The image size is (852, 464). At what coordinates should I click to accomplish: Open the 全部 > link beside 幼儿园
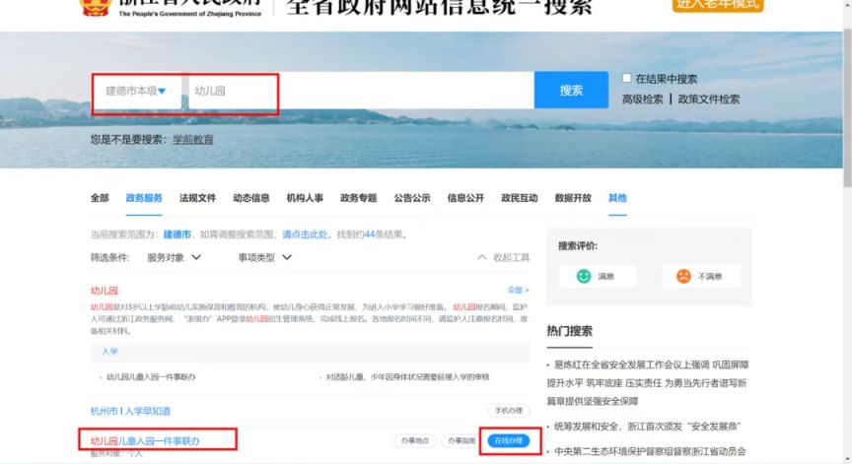point(518,291)
